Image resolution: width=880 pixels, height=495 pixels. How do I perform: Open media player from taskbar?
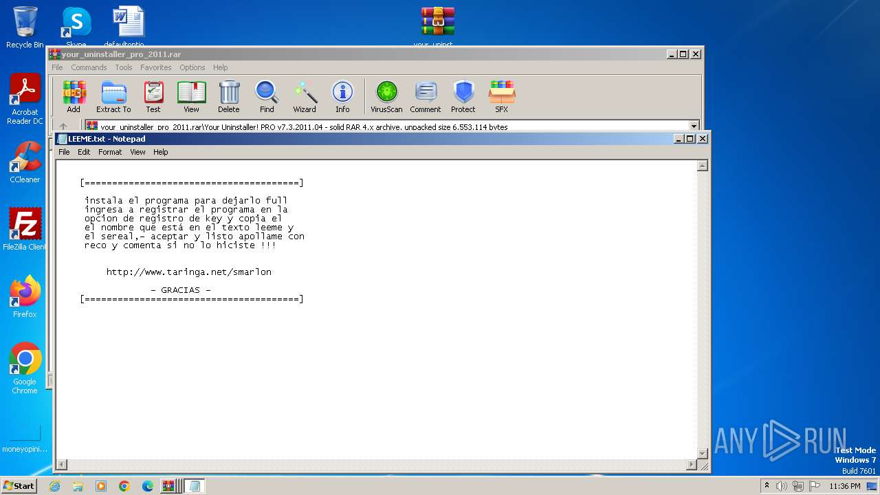[x=101, y=486]
